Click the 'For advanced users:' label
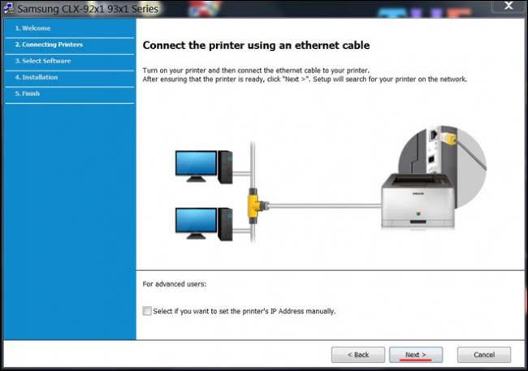The image size is (528, 371). point(174,284)
